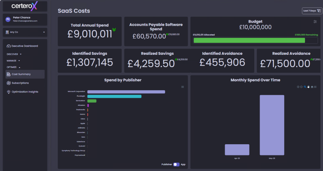The height and width of the screenshot is (171, 323).
Task: Click the May-25 monthly spend bar
Action: click(272, 125)
